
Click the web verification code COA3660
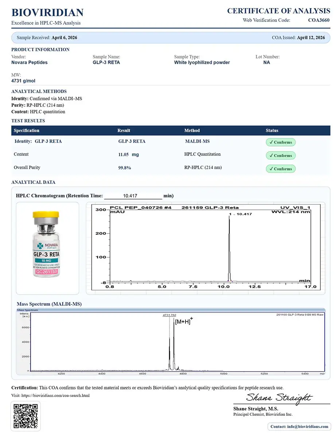[319, 20]
